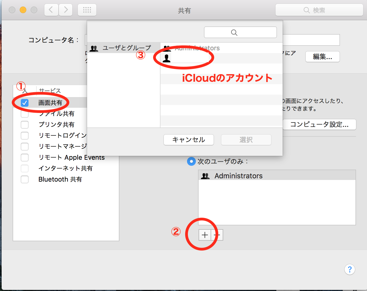Click the 選択 button
The width and height of the screenshot is (367, 291).
[x=246, y=140]
